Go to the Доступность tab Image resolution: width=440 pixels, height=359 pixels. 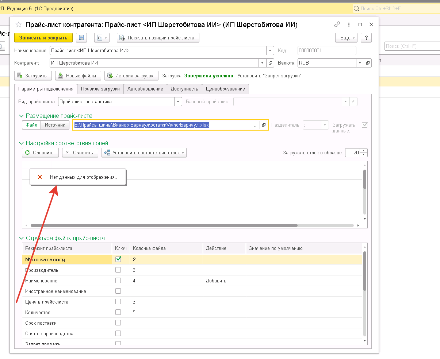(x=184, y=89)
